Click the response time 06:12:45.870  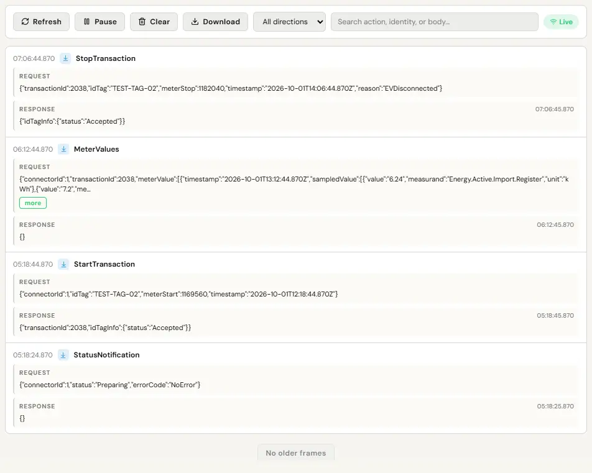tap(555, 224)
